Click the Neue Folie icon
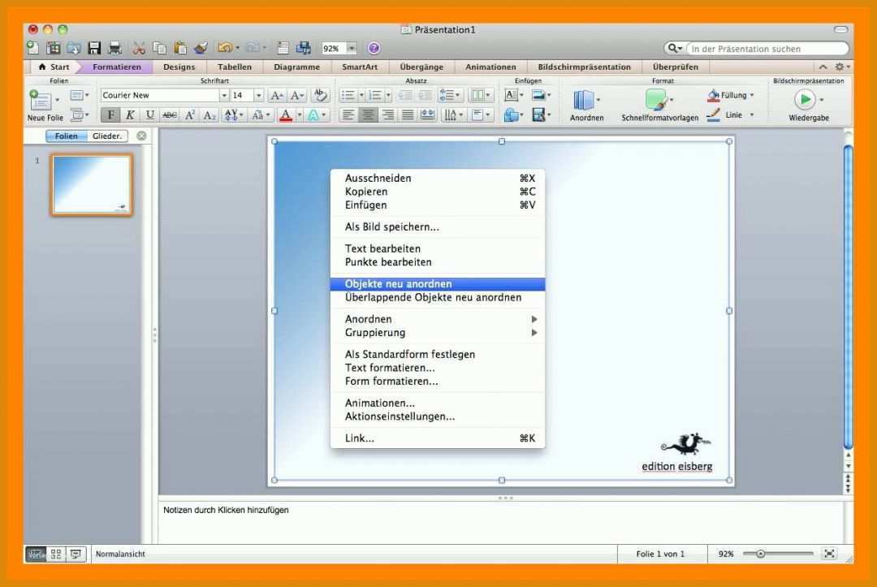 pos(41,101)
